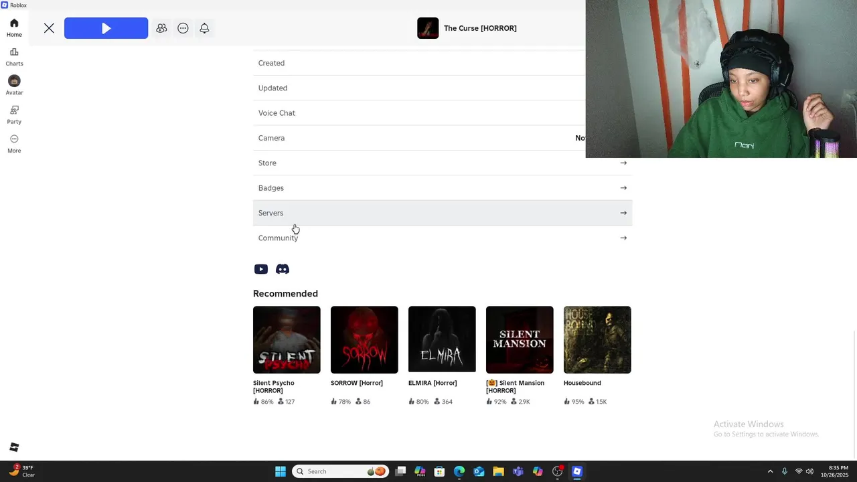Viewport: 857px width, 482px height.
Task: Open Silent Psycho [HORROR] thumbnail
Action: pos(287,339)
